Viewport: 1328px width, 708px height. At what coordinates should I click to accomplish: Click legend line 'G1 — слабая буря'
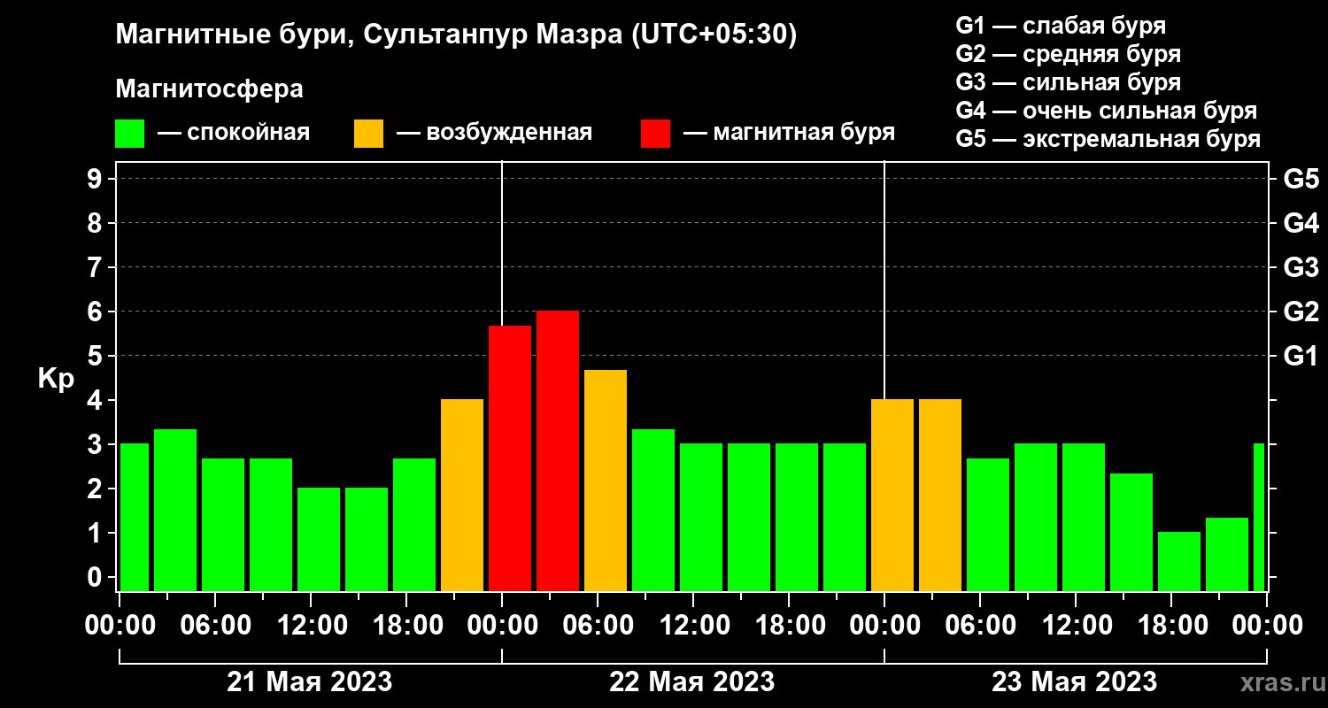pos(1061,26)
